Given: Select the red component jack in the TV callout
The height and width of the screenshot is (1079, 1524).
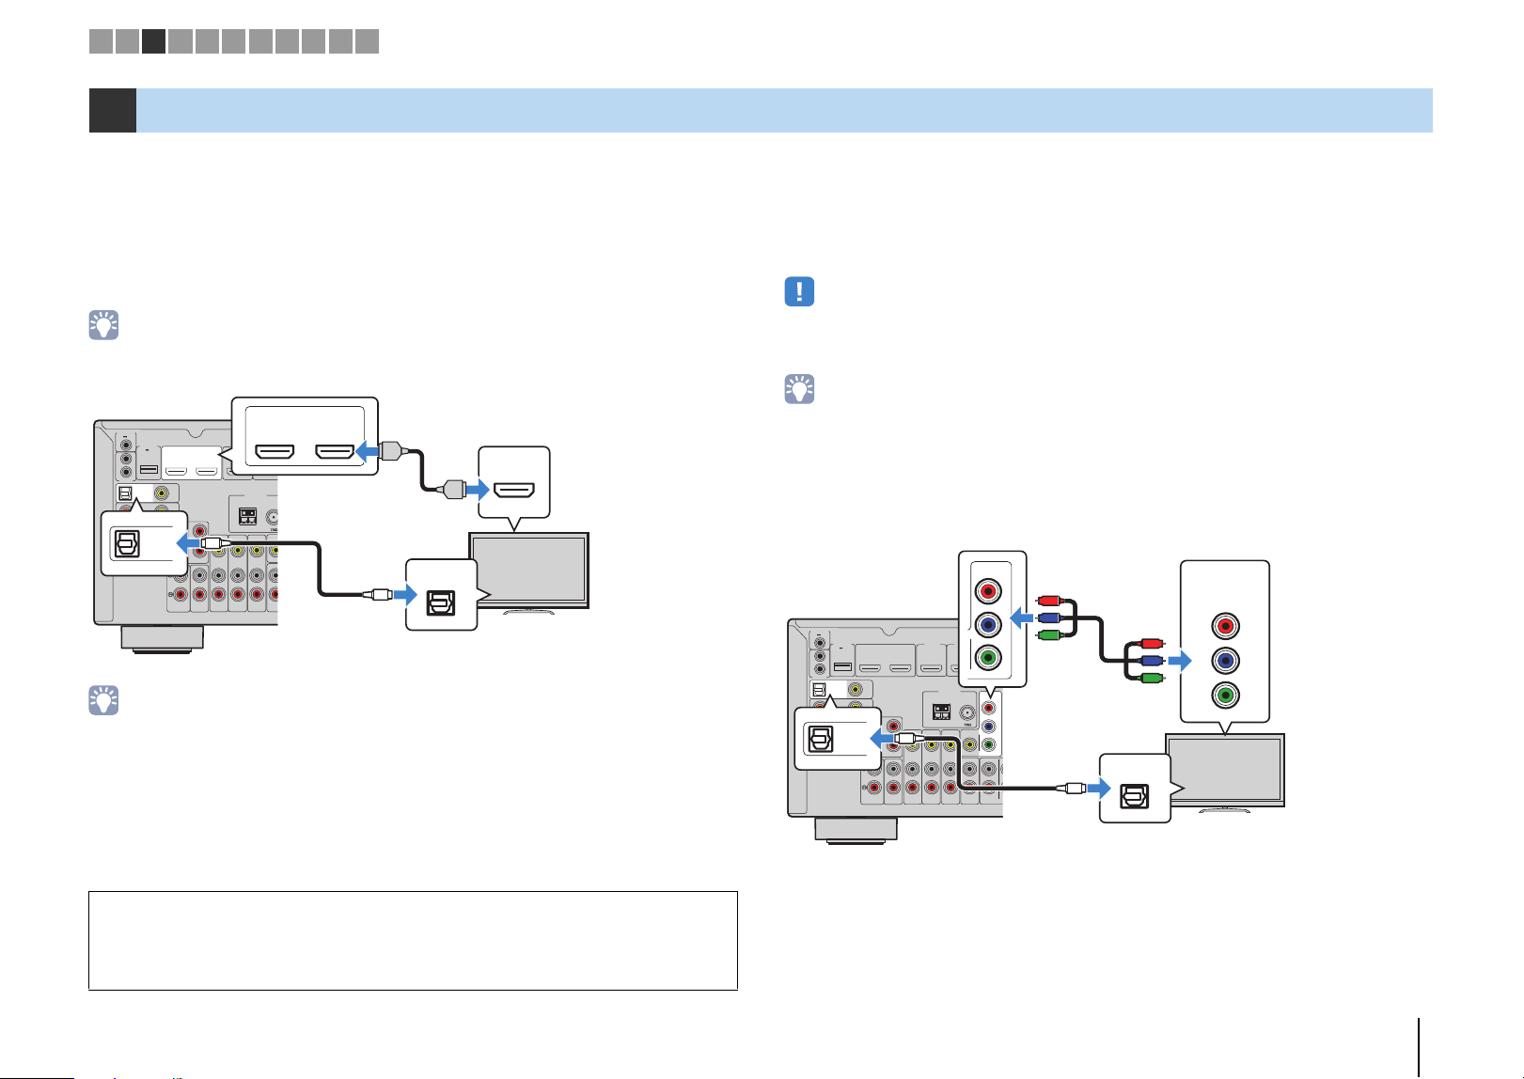Looking at the screenshot, I should (1224, 626).
